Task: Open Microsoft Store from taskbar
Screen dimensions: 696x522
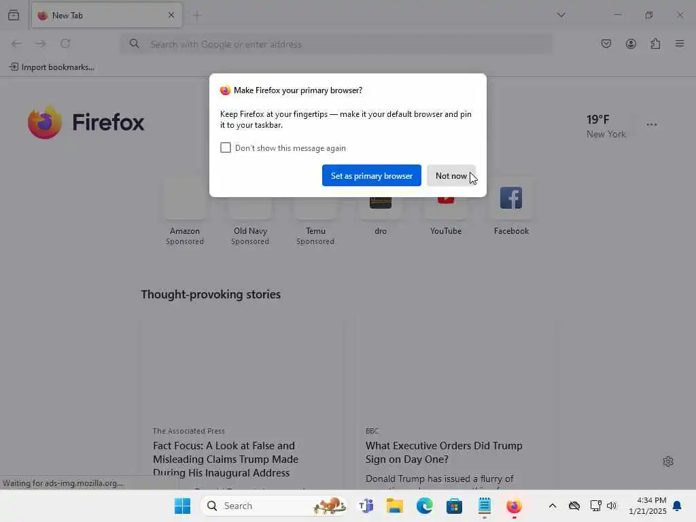Action: click(454, 506)
